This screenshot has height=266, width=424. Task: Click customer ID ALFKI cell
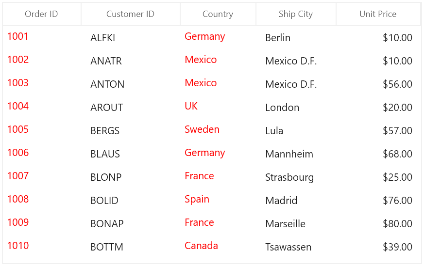131,38
